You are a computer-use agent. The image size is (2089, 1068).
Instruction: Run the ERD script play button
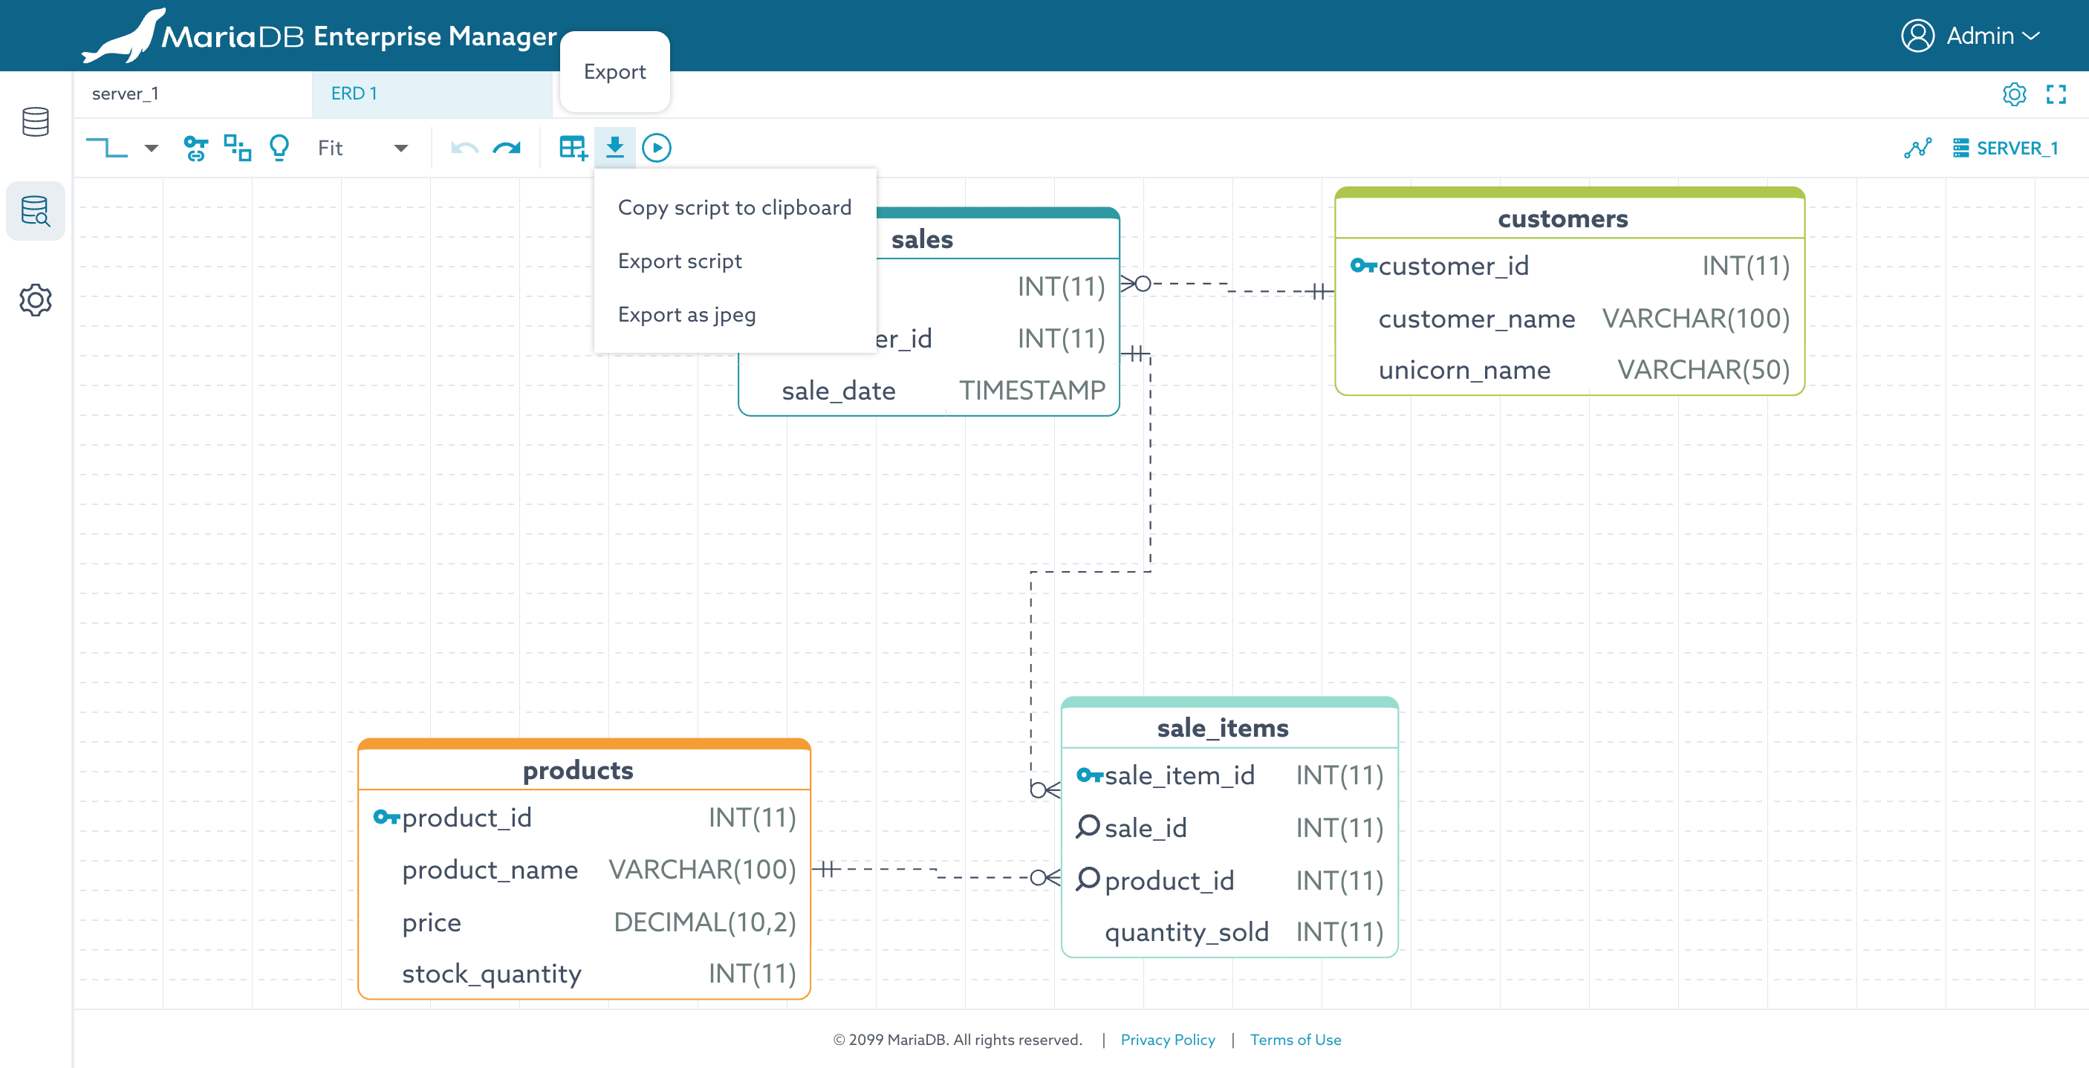pyautogui.click(x=656, y=148)
